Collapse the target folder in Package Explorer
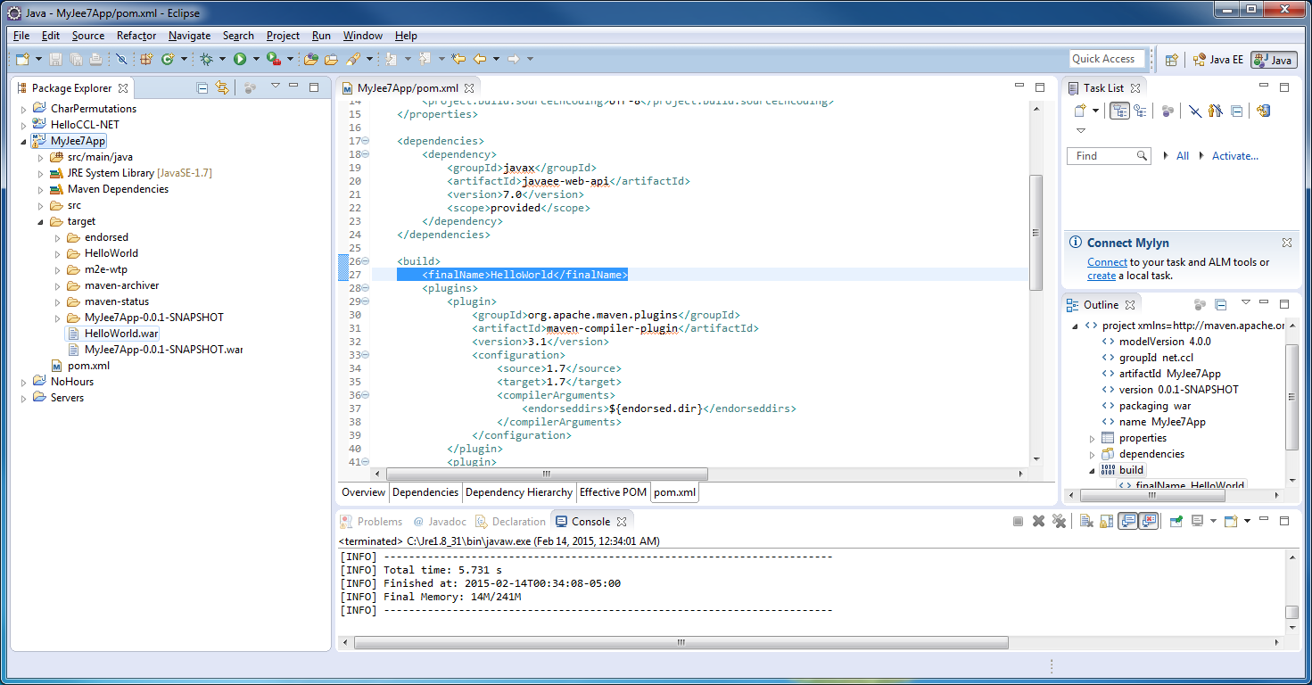 click(40, 221)
